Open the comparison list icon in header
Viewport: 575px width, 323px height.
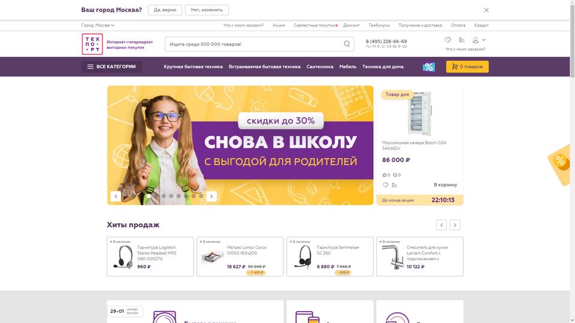(x=462, y=40)
